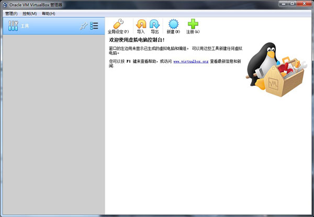
Task: Open 全局设定 wrench toolbar button
Action: pos(118,26)
